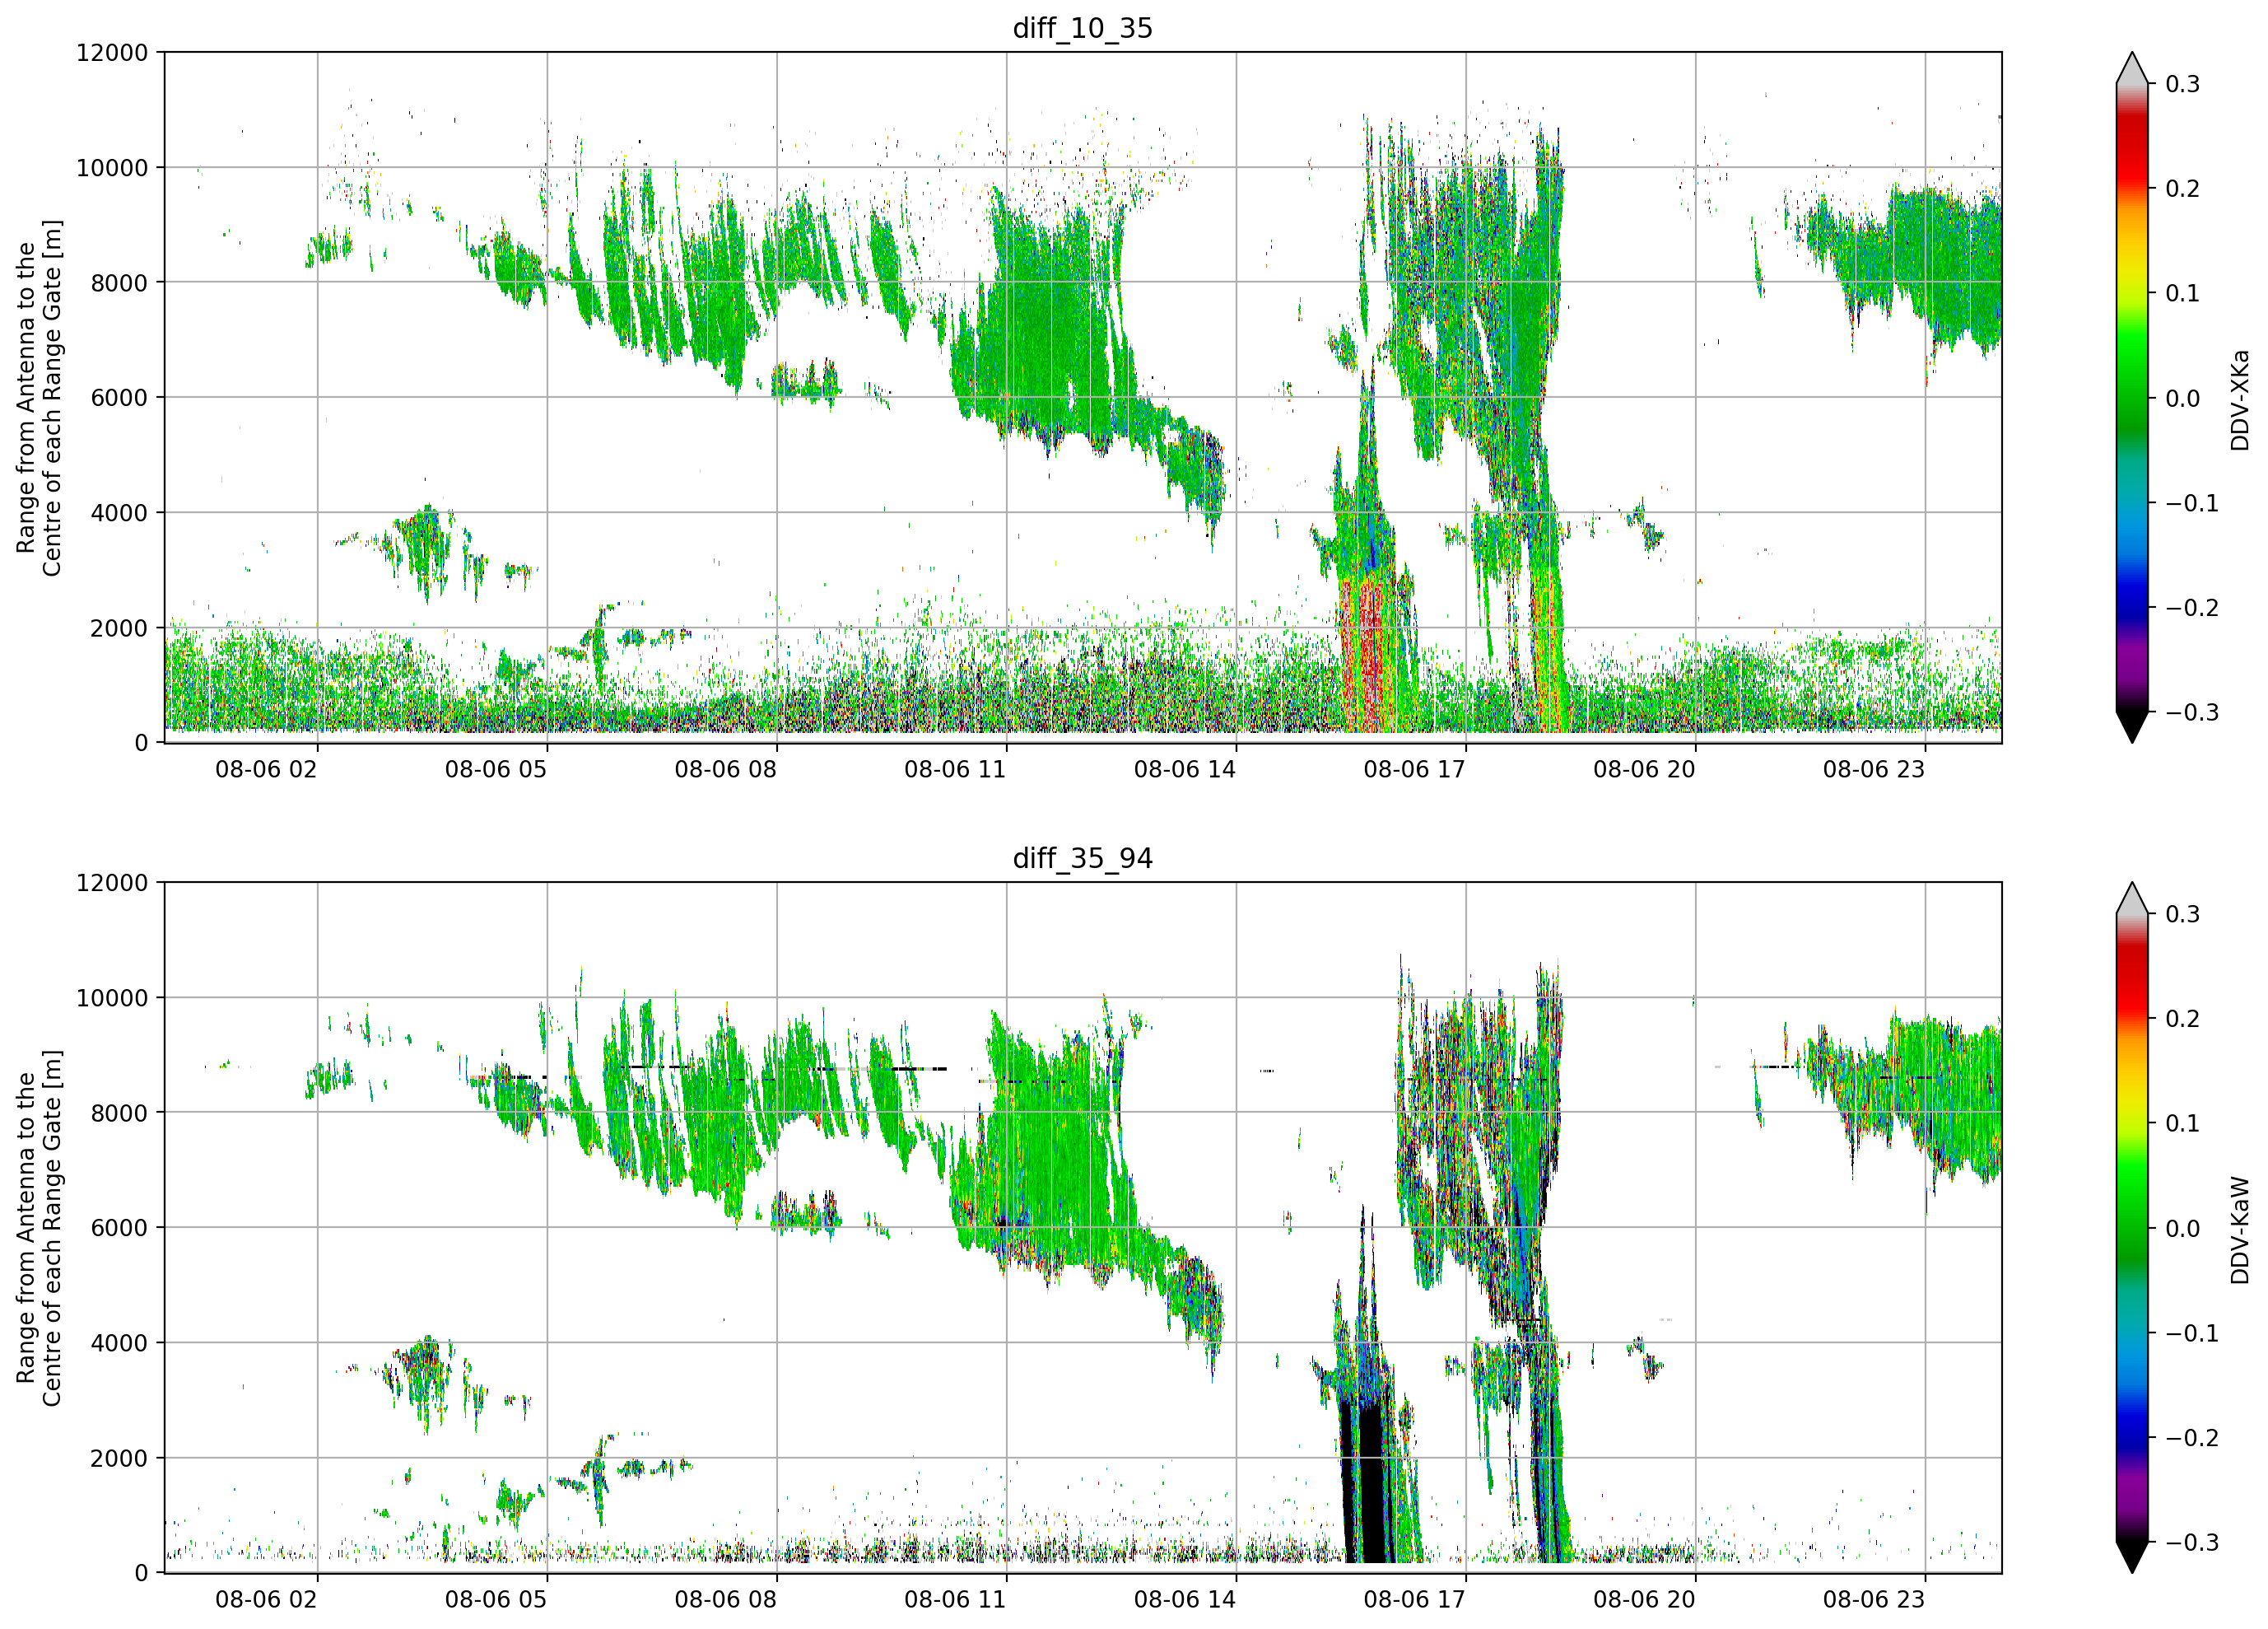Select the DDV-XKa colorbar label
This screenshot has height=1629, width=2268.
point(2239,400)
